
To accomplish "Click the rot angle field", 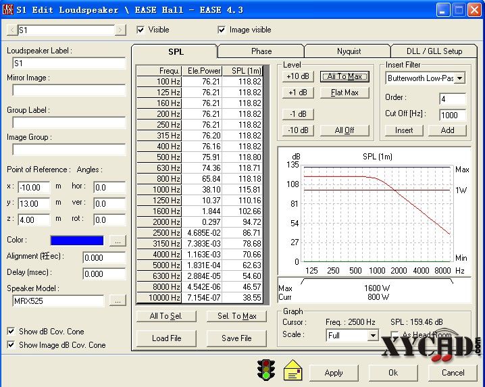I will click(109, 220).
